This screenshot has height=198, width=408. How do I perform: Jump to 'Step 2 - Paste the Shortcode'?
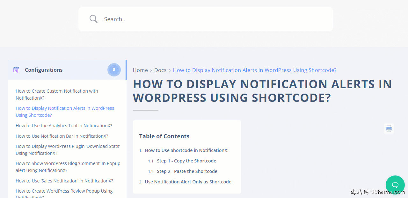(187, 171)
